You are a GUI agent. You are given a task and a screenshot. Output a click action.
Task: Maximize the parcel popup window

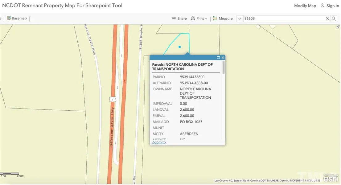tap(218, 58)
